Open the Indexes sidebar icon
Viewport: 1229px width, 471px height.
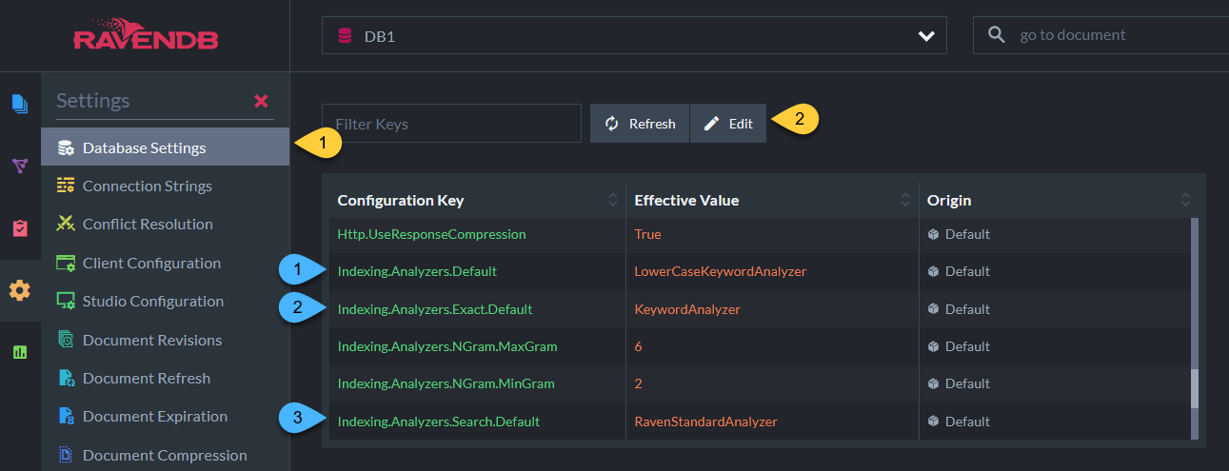20,167
